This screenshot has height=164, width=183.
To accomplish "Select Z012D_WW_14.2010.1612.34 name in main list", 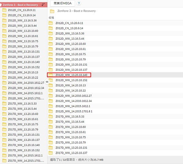I will click(74, 101).
